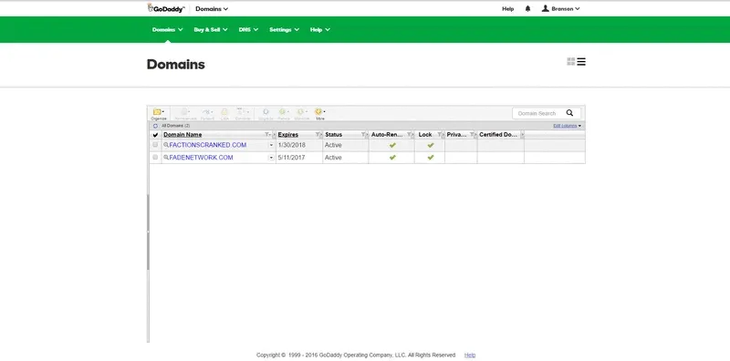Open the notifications bell
730x361 pixels.
527,8
